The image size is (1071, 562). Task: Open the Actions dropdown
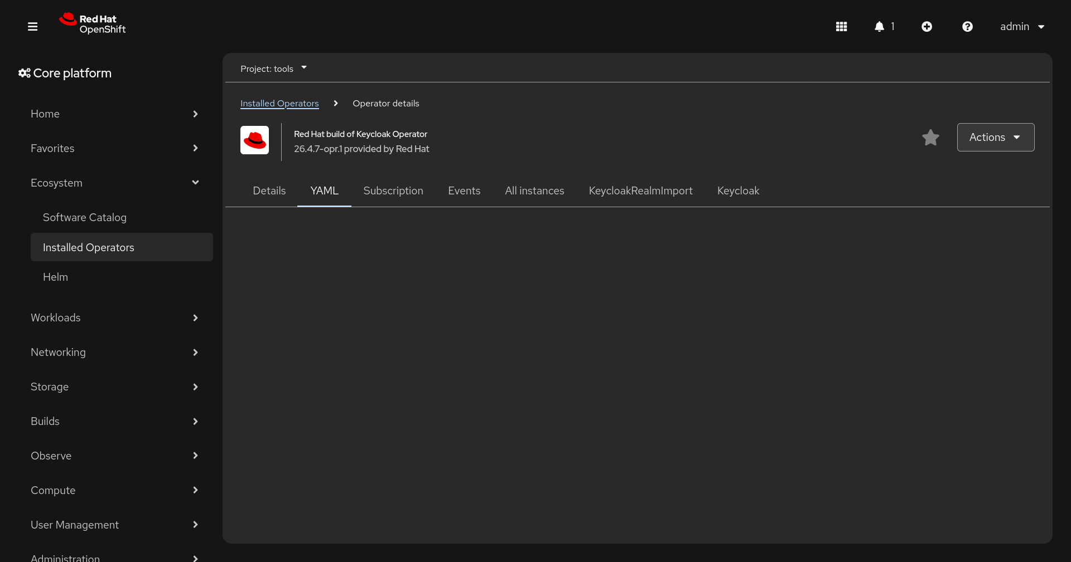pos(996,138)
